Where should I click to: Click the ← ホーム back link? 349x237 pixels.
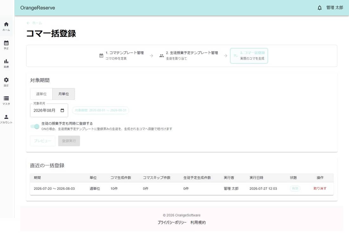[34, 23]
